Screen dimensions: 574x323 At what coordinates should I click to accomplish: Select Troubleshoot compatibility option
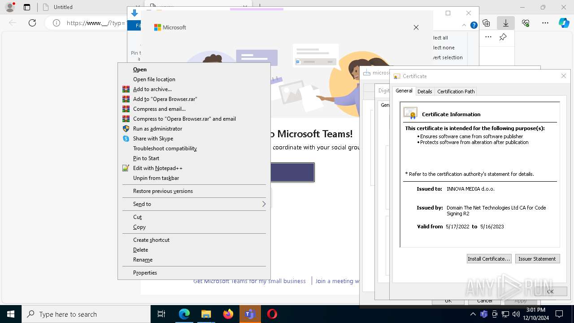(194, 148)
